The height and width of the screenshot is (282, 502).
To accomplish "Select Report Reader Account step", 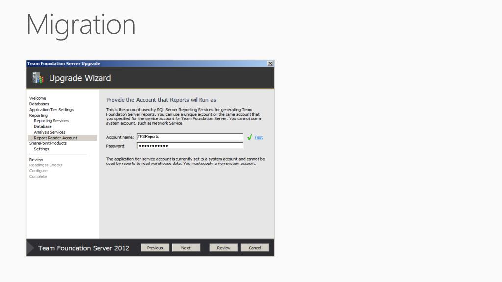I will tap(62, 138).
